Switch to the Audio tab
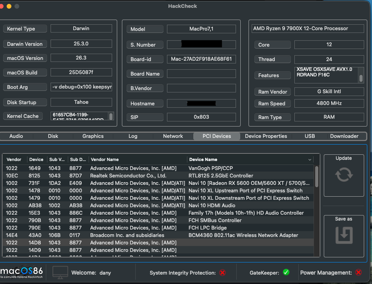Viewport: 372px width, 284px height. (x=16, y=136)
